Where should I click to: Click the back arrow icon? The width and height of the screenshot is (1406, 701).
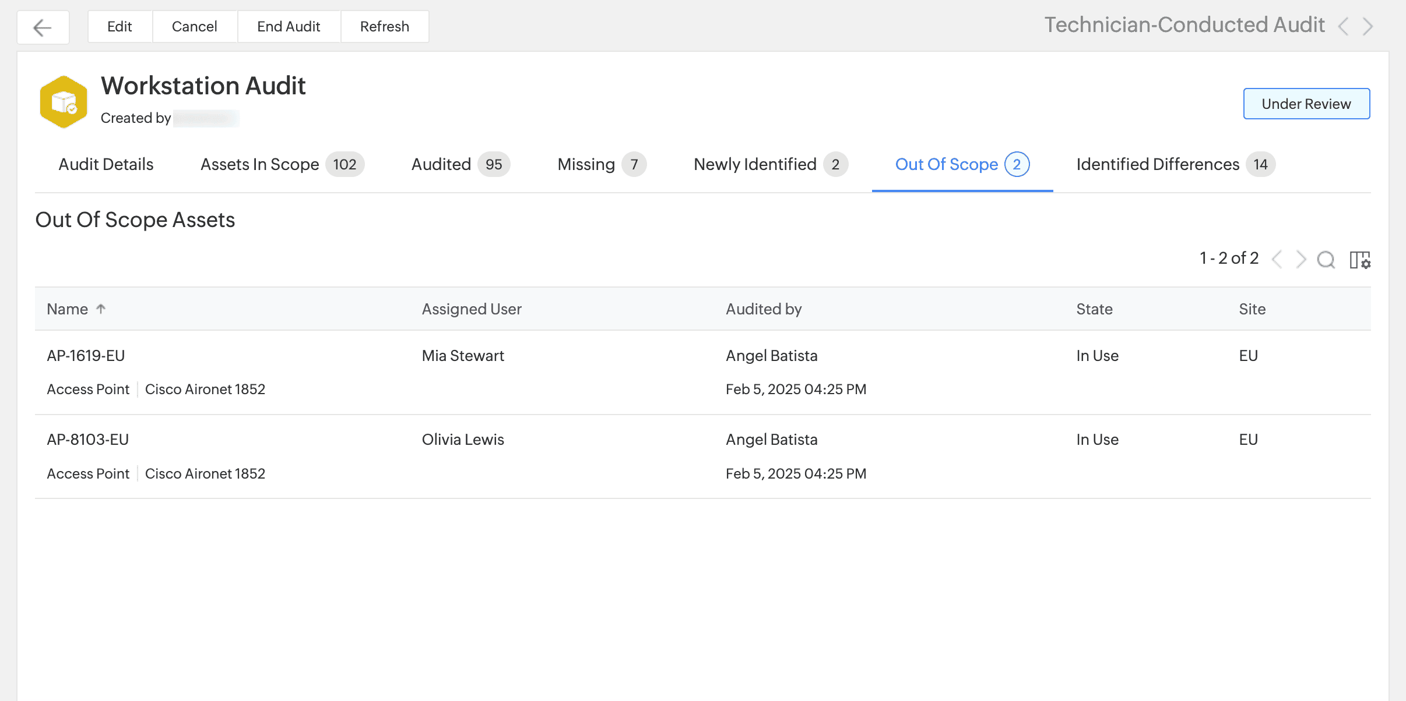tap(43, 27)
